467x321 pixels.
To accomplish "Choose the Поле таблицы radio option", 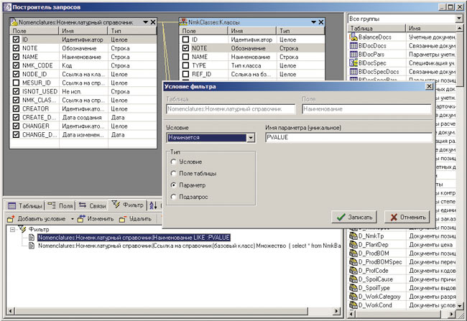I will pos(173,174).
